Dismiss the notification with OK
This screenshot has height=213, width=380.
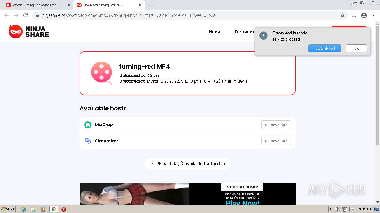coord(356,49)
